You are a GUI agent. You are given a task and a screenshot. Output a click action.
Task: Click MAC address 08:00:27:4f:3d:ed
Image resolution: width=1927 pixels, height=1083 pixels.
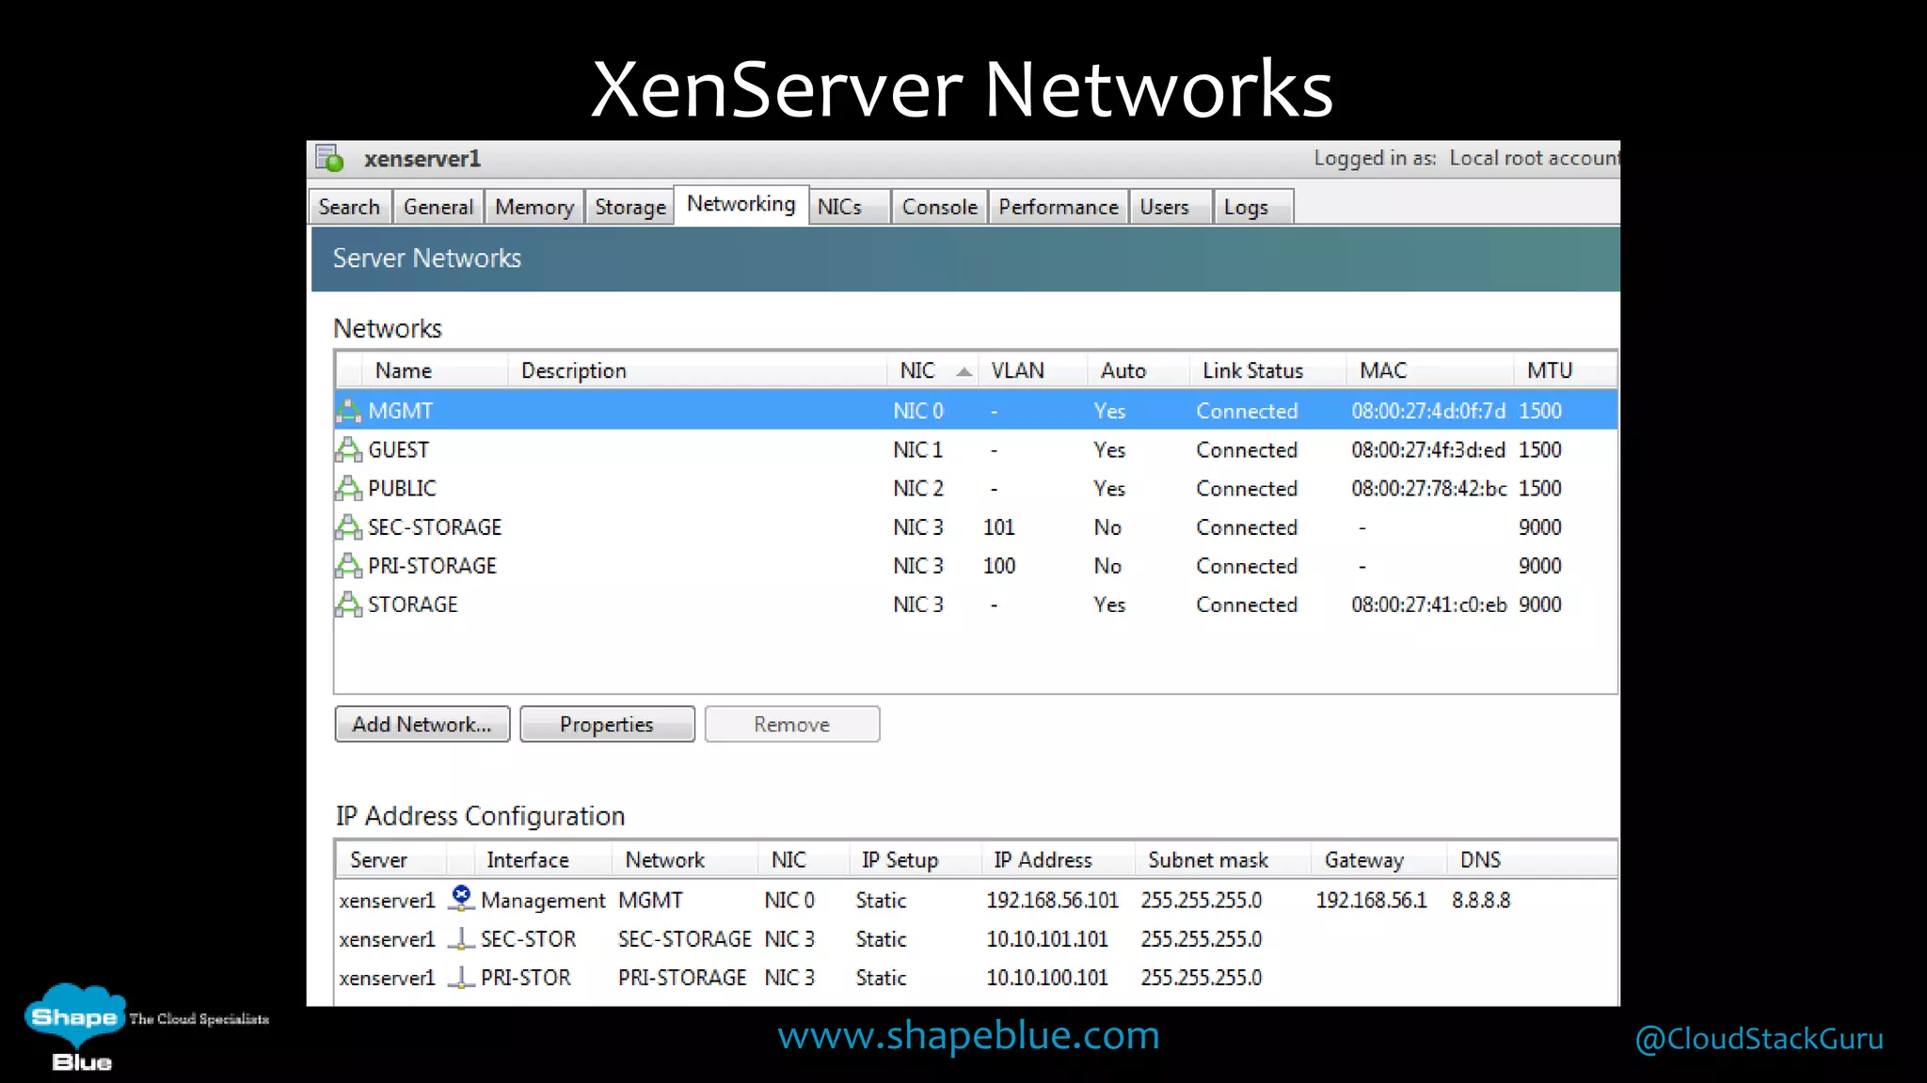coord(1428,449)
